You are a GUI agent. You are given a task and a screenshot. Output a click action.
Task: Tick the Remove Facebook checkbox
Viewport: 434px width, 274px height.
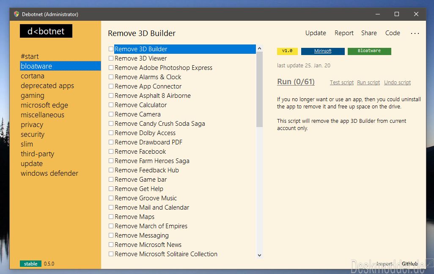click(111, 152)
